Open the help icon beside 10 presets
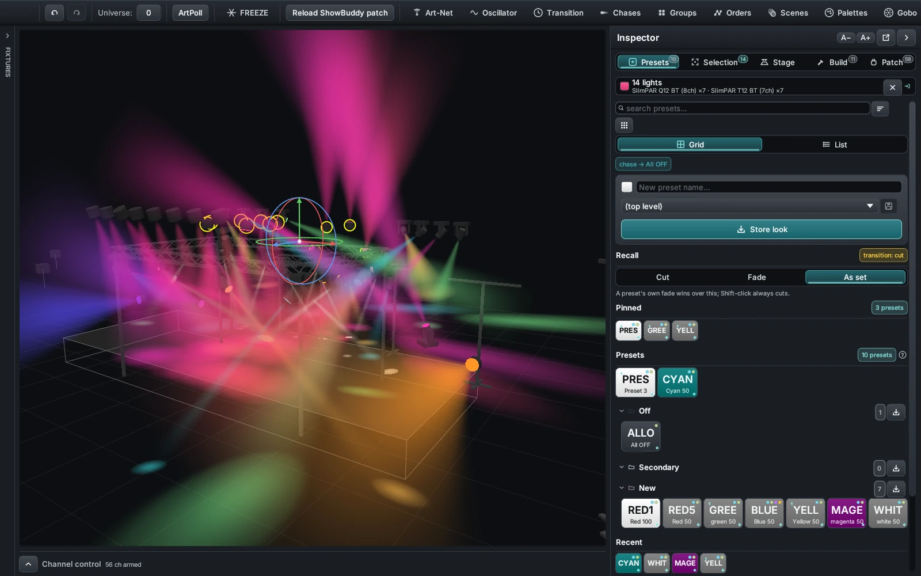 click(903, 355)
